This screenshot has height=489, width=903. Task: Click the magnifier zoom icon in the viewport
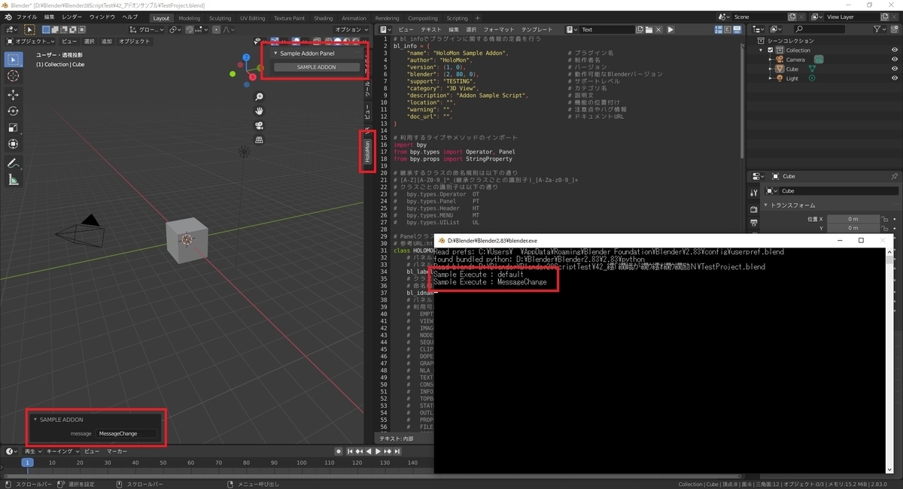coord(259,96)
